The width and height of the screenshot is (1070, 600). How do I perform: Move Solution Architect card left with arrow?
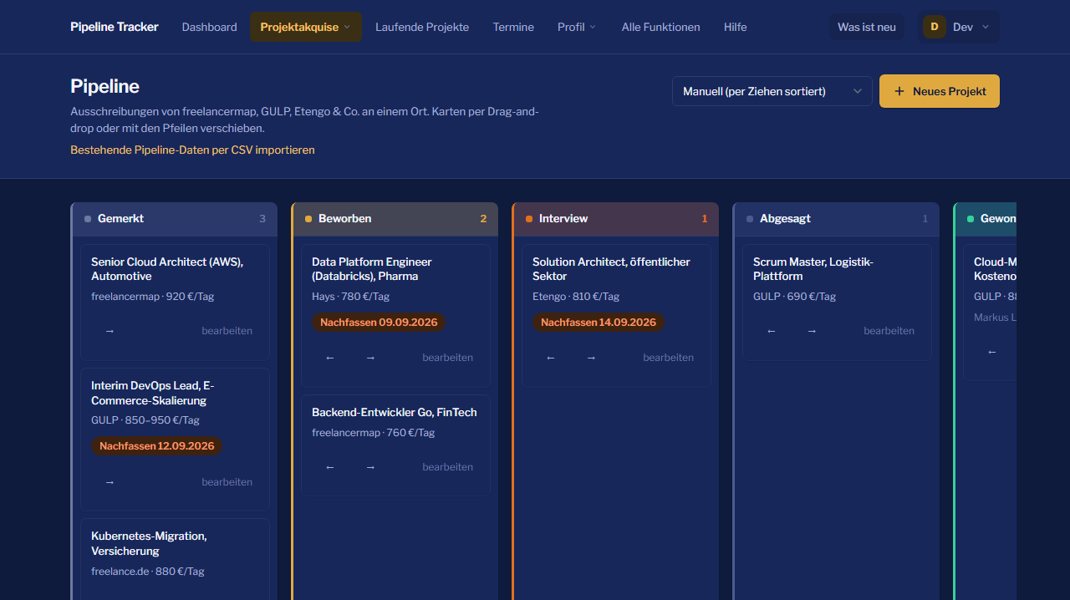point(551,358)
